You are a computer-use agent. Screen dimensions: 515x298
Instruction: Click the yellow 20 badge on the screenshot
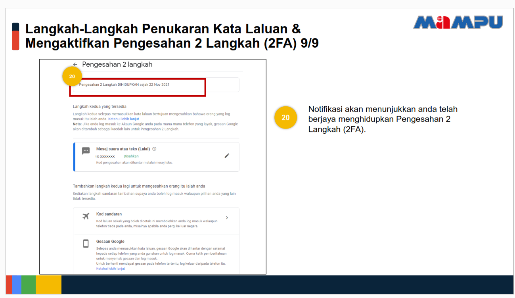tap(72, 77)
